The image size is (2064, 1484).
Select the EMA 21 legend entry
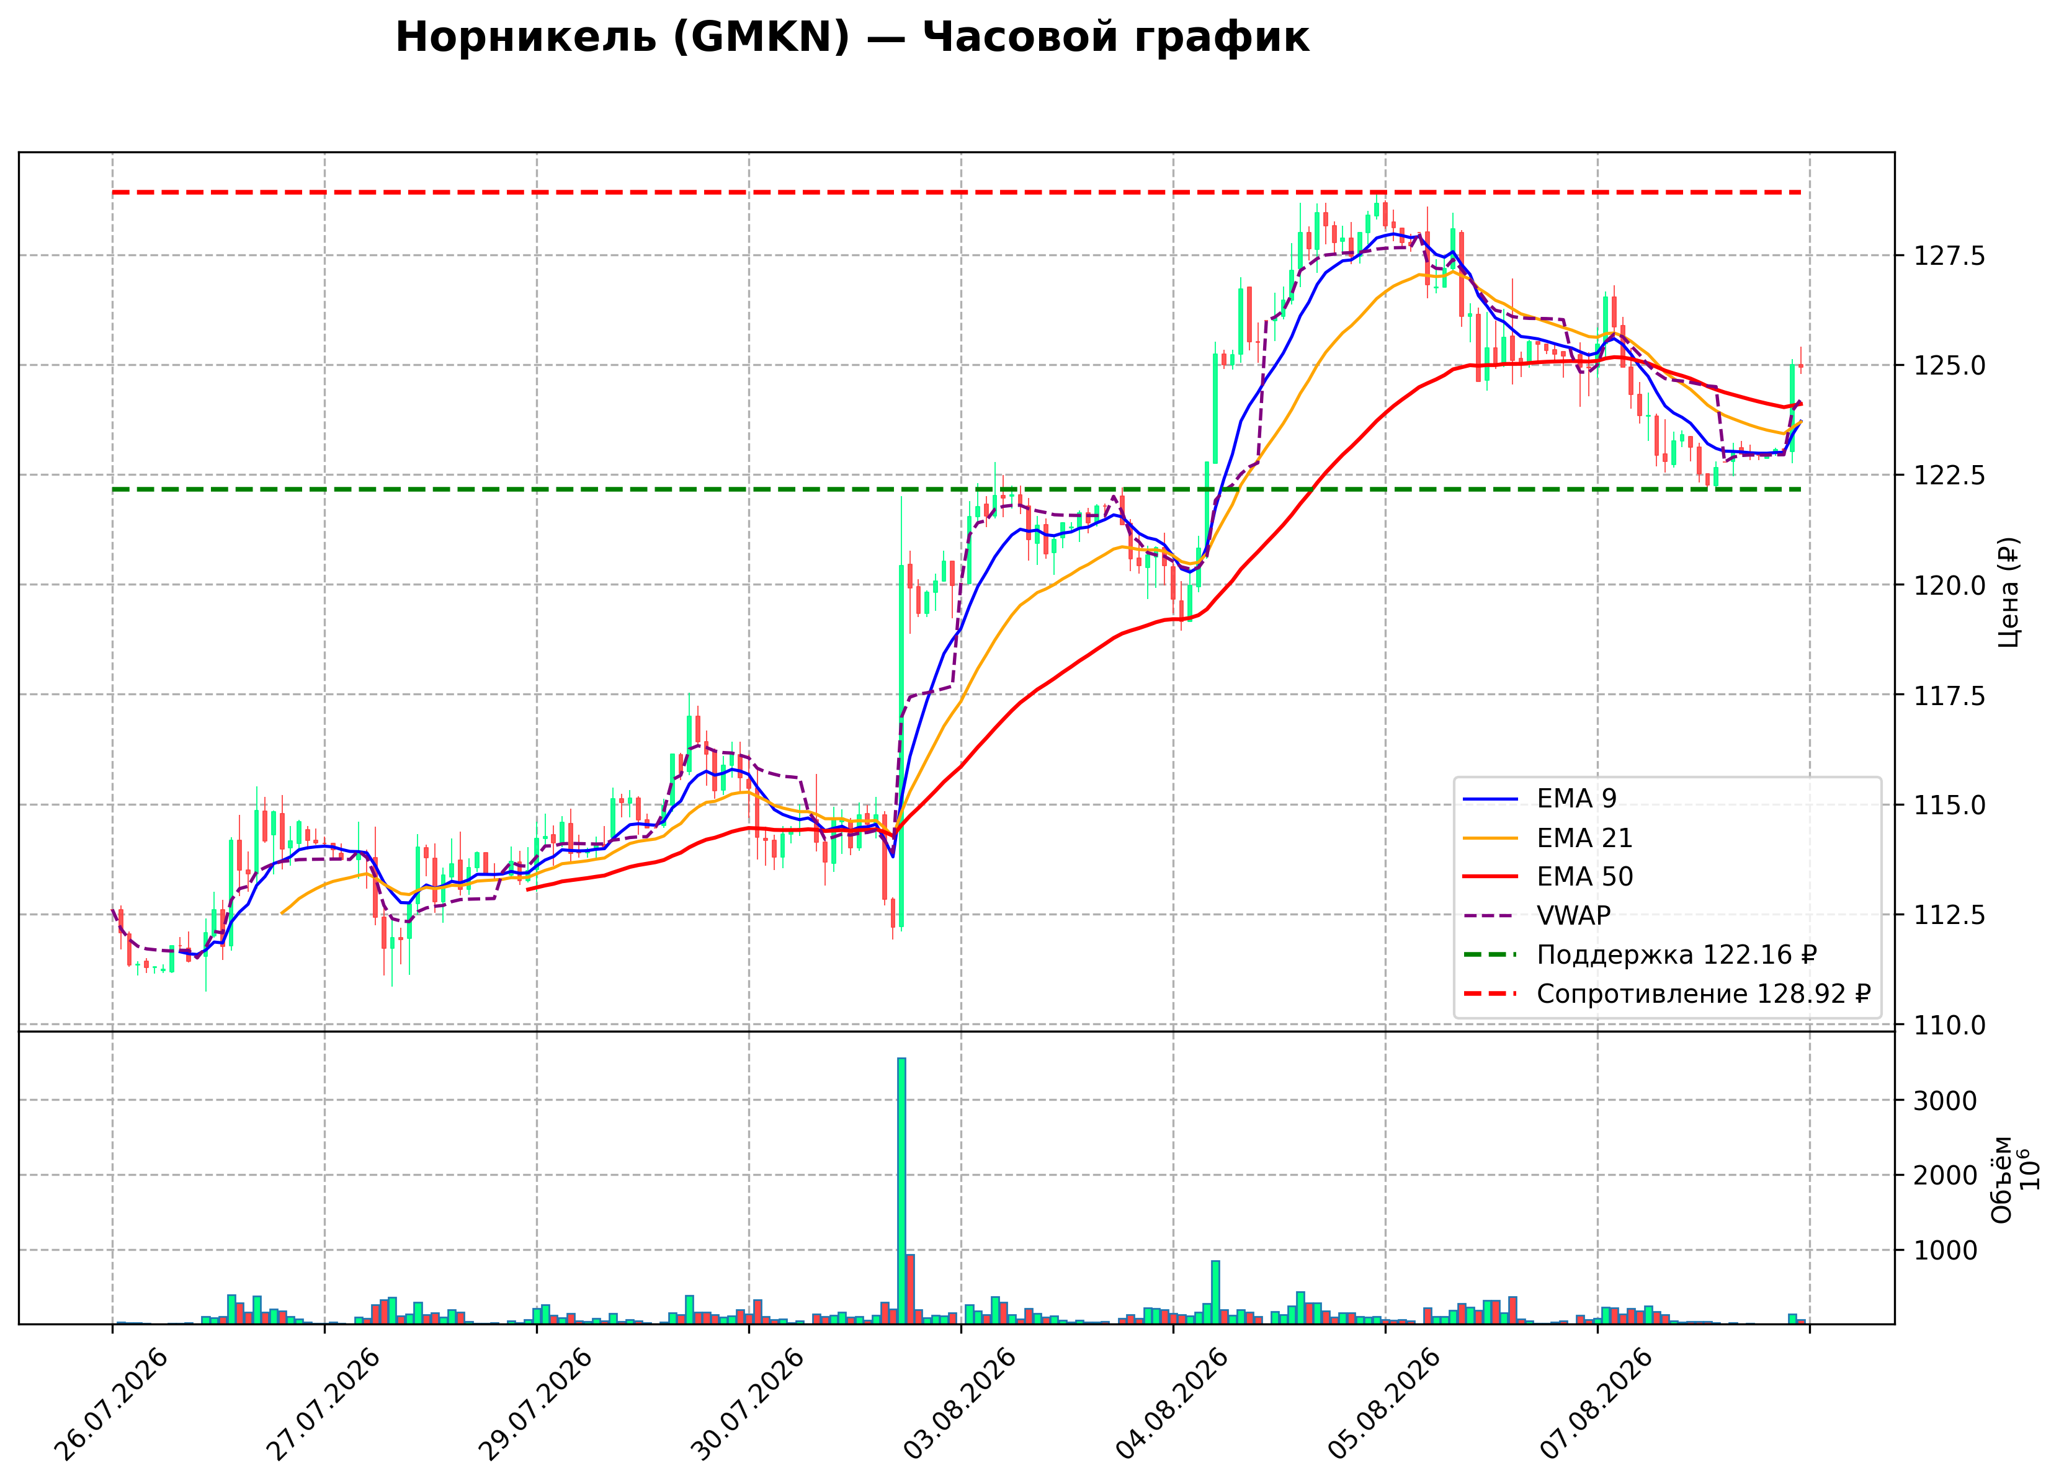coord(1548,837)
